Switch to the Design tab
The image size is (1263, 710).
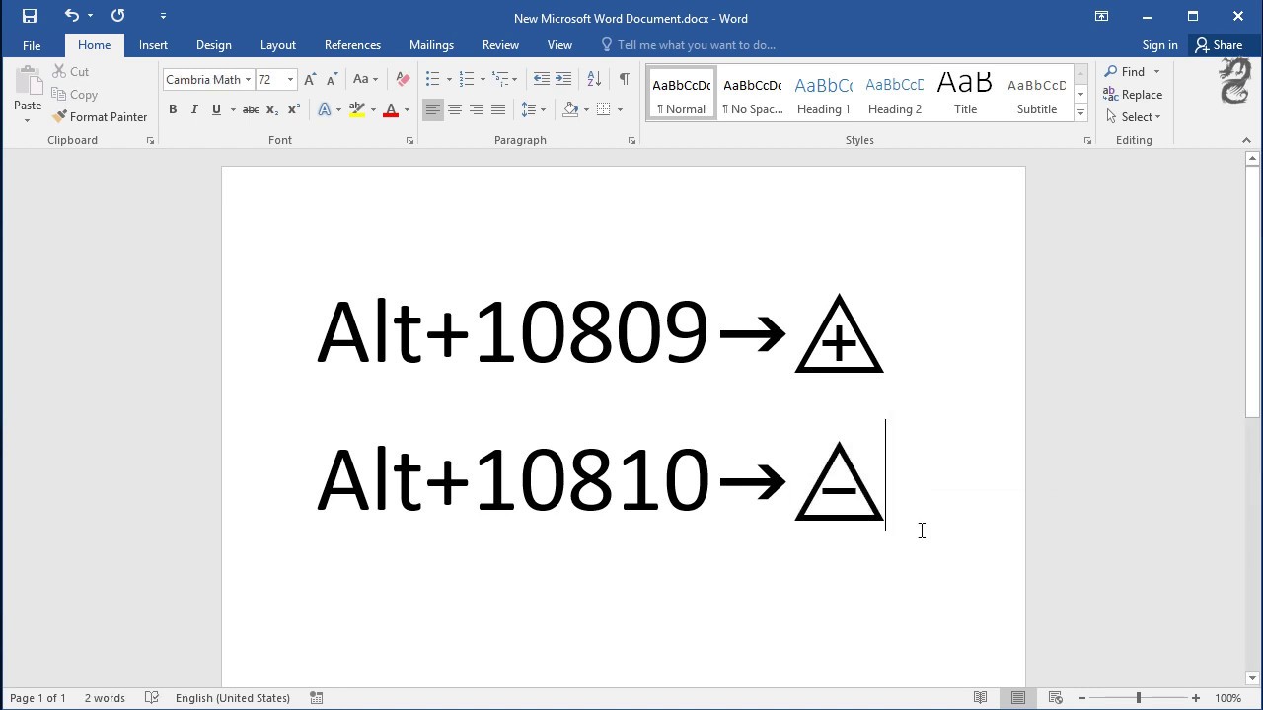213,44
